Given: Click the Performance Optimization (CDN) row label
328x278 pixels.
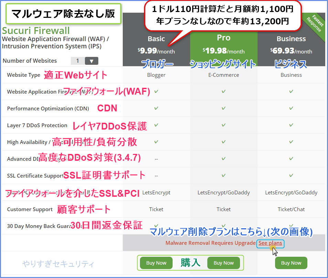Looking at the screenshot, I should pyautogui.click(x=48, y=109).
